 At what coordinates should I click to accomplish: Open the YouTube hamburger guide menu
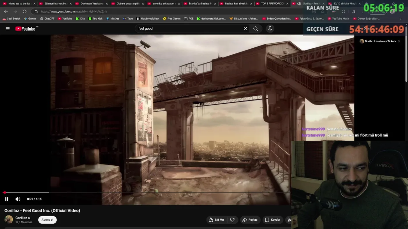[x=8, y=29]
